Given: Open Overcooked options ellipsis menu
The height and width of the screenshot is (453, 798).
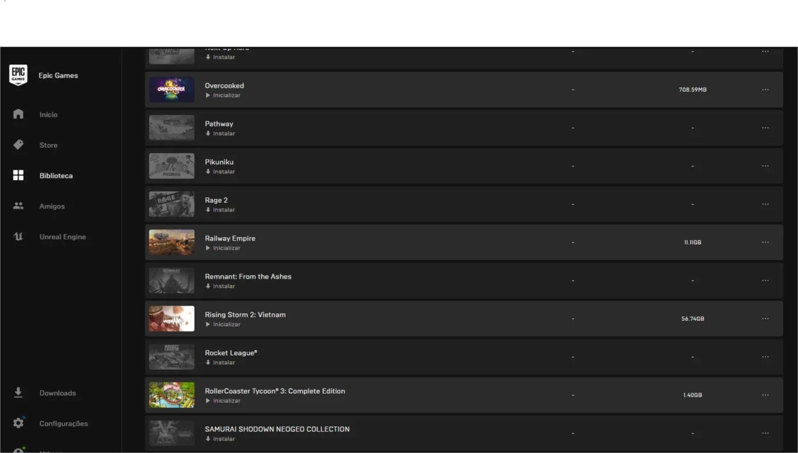Looking at the screenshot, I should (765, 89).
